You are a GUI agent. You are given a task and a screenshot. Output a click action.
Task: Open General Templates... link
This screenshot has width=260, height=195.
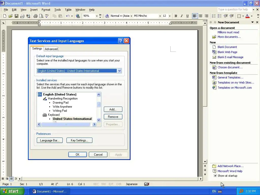[x=230, y=77]
